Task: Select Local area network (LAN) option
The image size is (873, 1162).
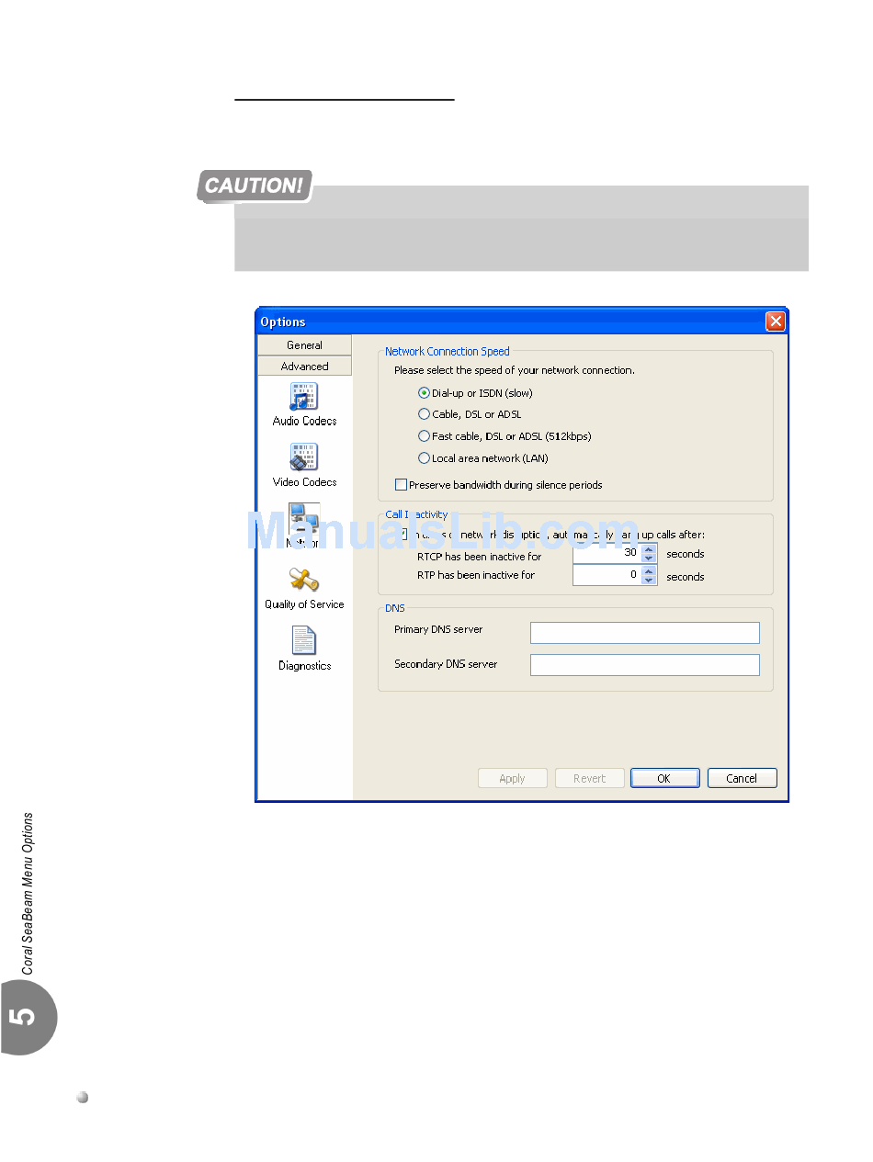Action: pos(424,458)
